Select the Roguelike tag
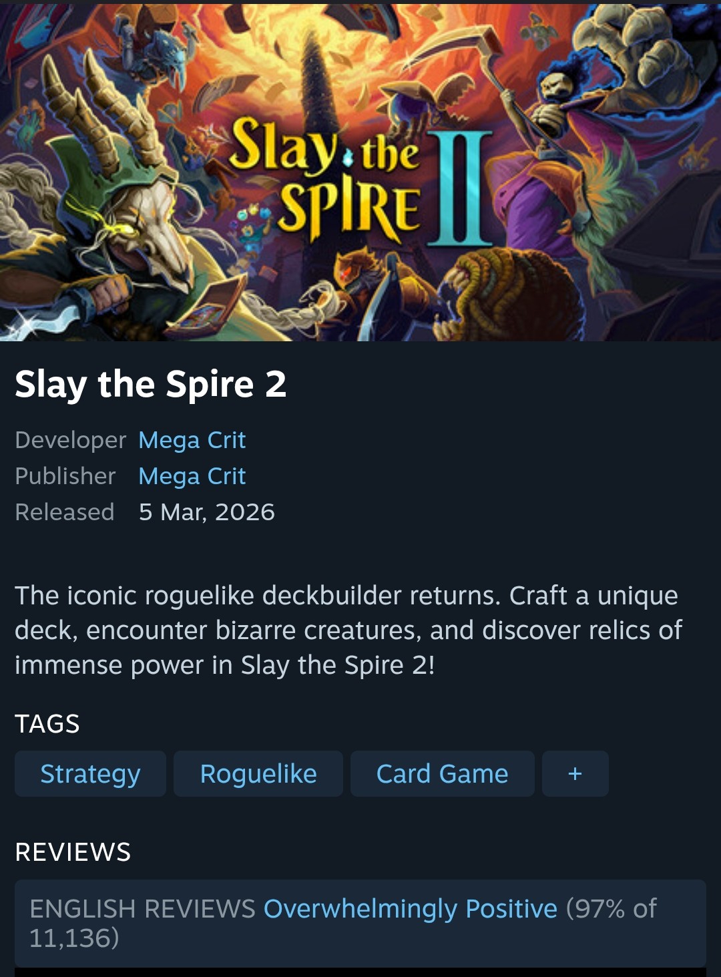The width and height of the screenshot is (721, 977). (x=258, y=773)
